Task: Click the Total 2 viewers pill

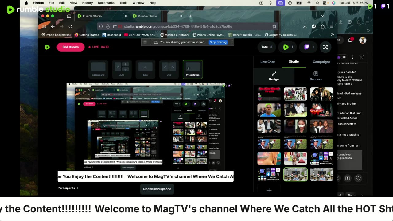Action: pyautogui.click(x=267, y=47)
